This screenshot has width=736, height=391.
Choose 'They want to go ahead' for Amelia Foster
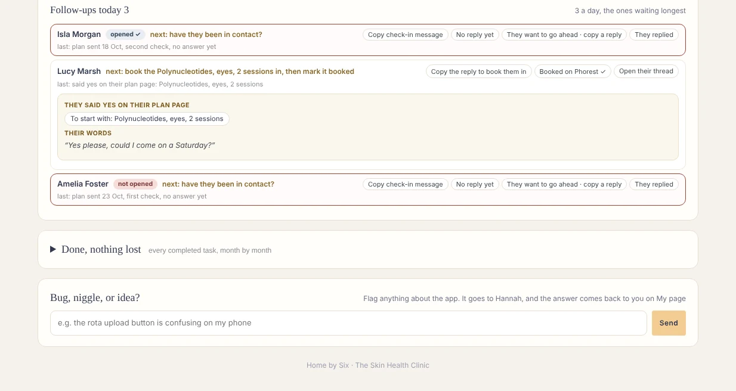click(x=564, y=184)
